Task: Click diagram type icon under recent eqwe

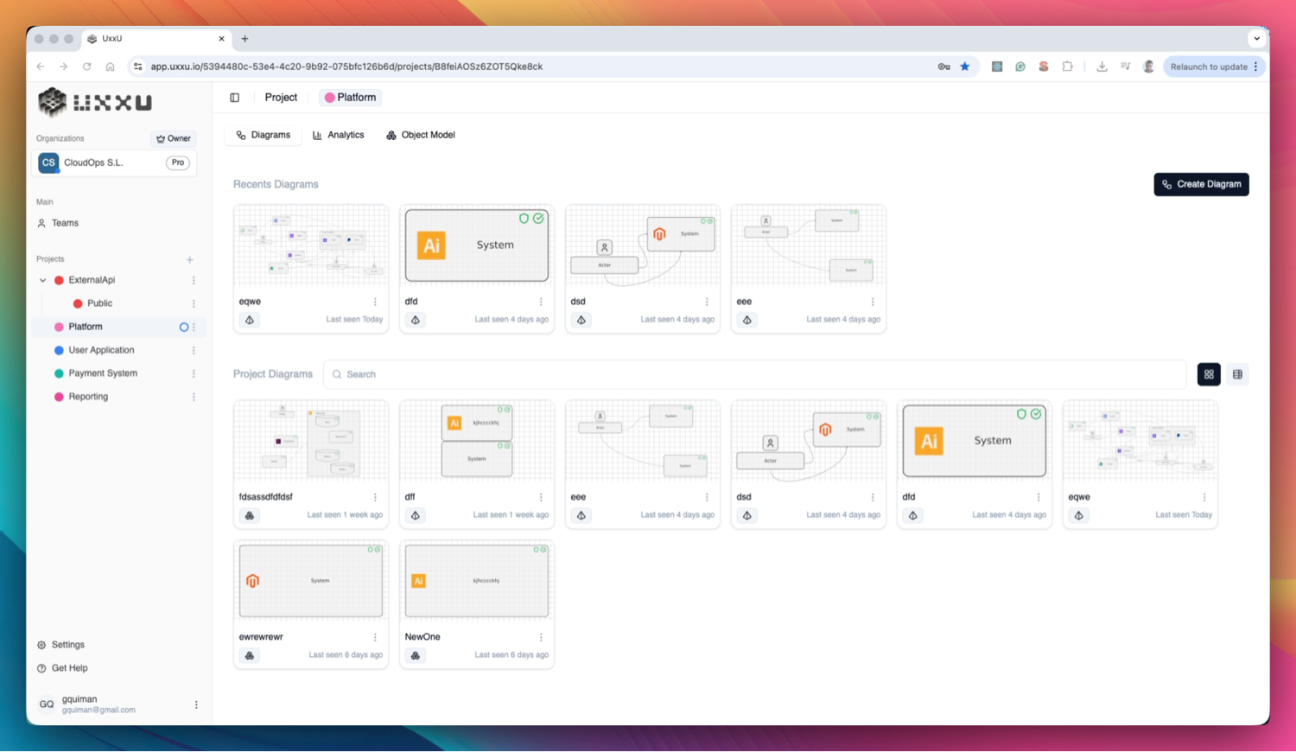Action: 250,320
